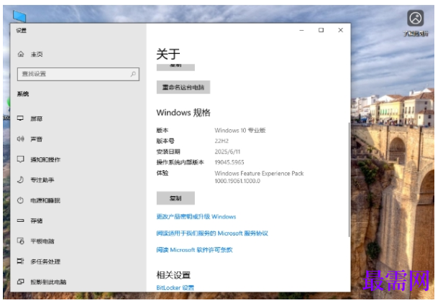The image size is (443, 303).
Task: Select 电源和睡眠 in the sidebar
Action: click(45, 200)
